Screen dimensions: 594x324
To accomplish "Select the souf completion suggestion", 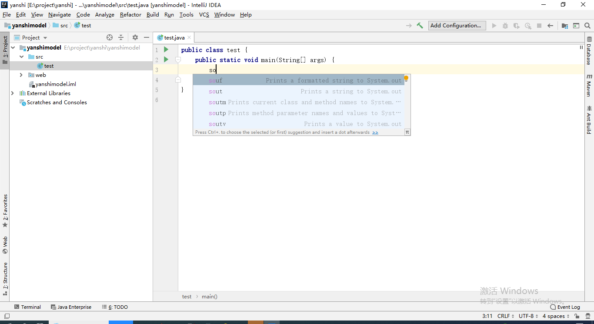I will coord(299,80).
